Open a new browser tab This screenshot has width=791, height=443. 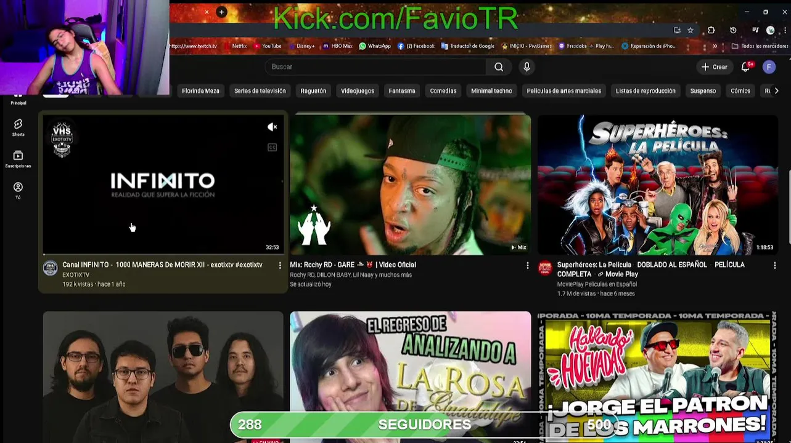221,12
